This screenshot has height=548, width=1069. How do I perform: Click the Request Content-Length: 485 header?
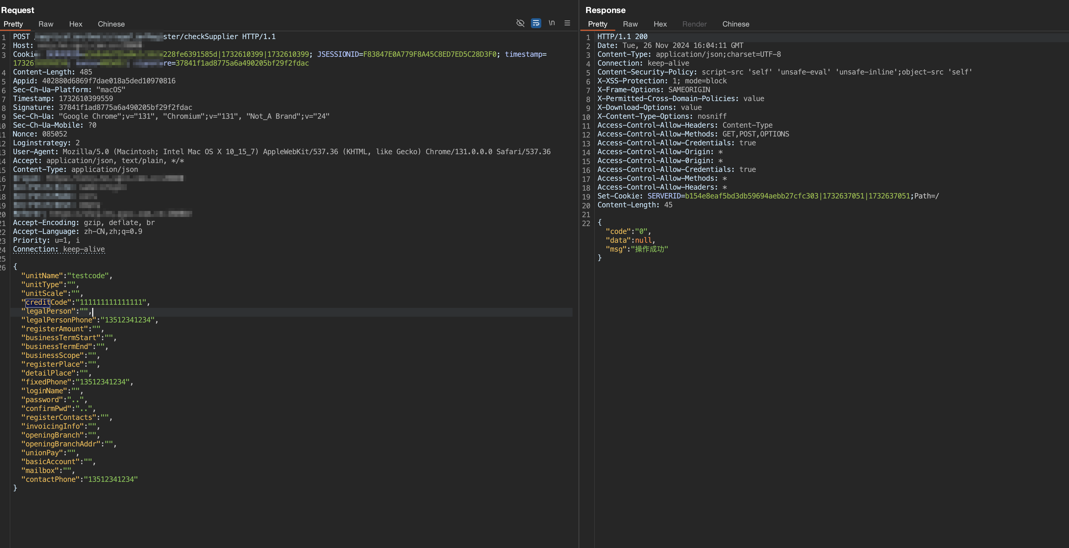coord(53,72)
